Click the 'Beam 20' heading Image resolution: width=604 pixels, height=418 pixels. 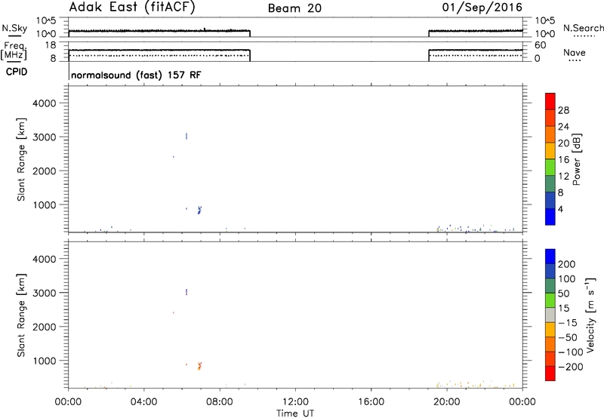[x=294, y=8]
